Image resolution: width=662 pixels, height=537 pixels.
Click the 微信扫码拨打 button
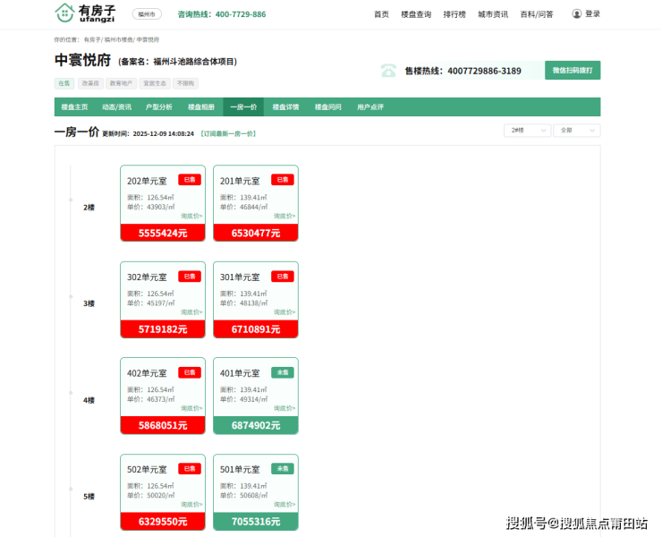(572, 70)
